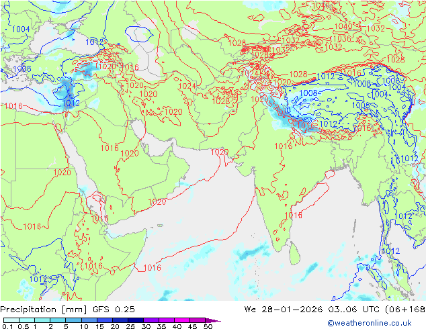Click the red "1036" isobar label
This screenshot has height=329, width=426.
click(342, 38)
